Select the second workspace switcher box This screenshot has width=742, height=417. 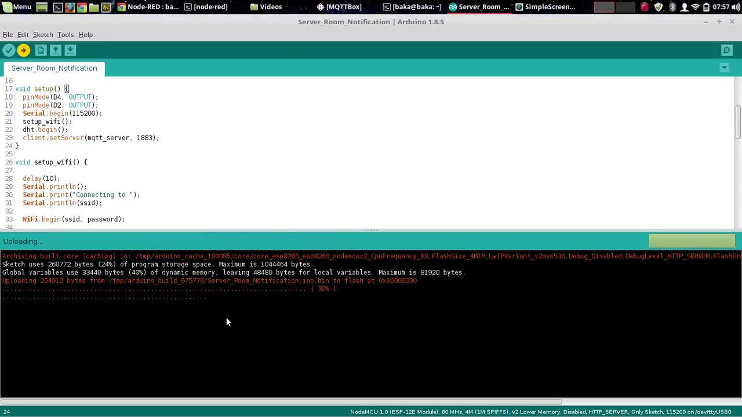point(625,7)
